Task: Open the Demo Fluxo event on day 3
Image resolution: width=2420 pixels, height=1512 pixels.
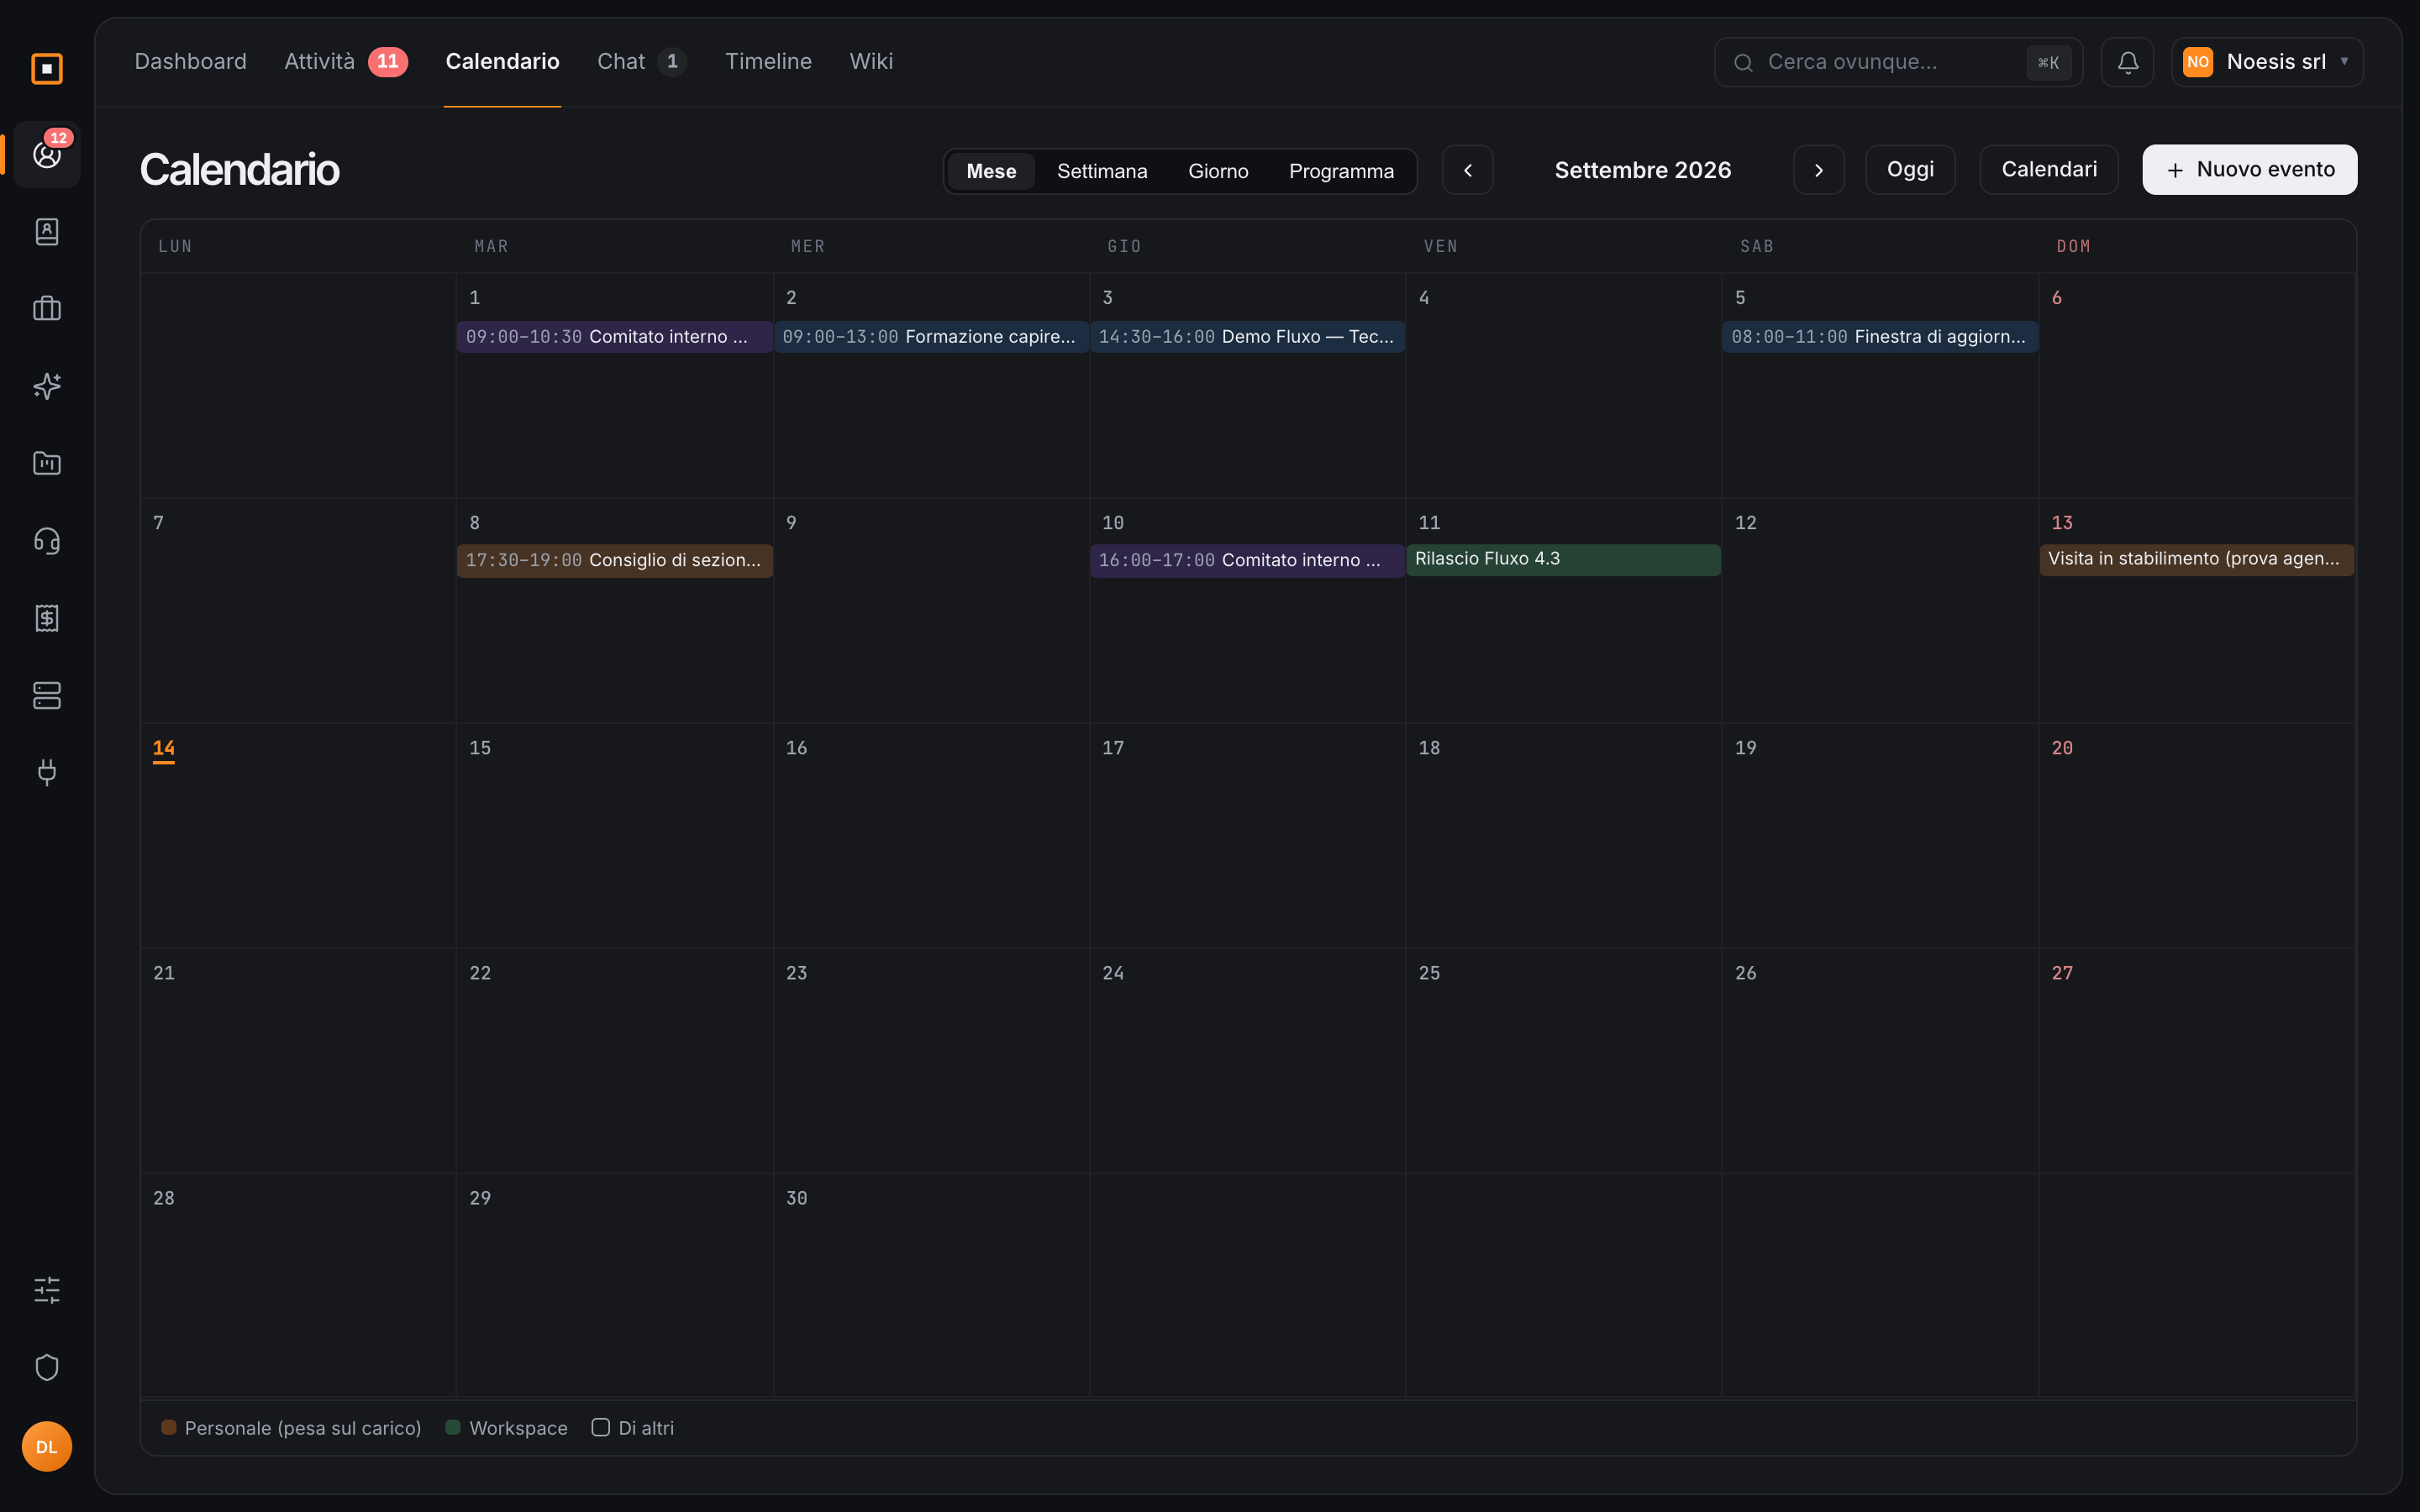Action: click(x=1247, y=337)
